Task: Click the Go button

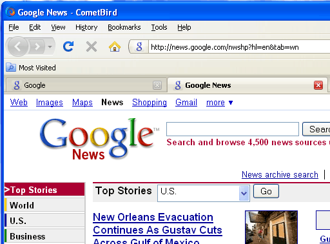Action: click(266, 191)
